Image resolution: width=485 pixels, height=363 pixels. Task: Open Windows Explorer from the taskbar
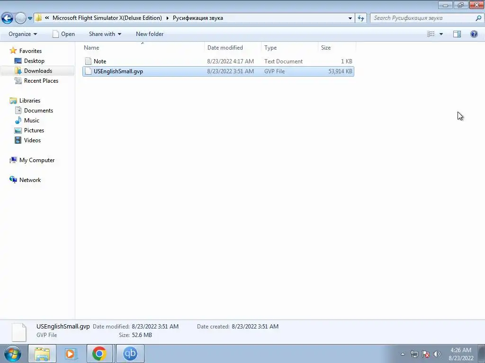(42, 354)
